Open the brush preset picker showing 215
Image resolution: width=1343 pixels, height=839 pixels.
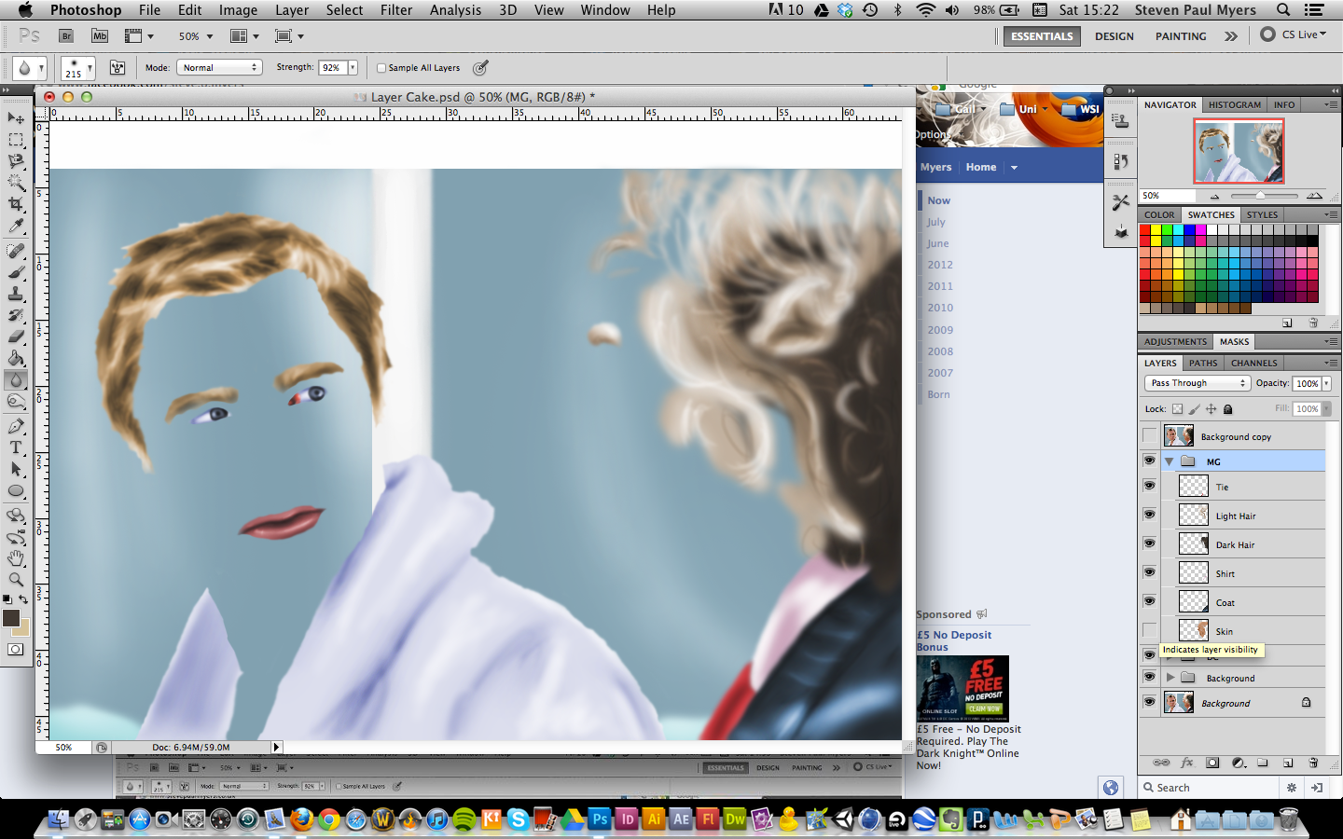(x=78, y=68)
